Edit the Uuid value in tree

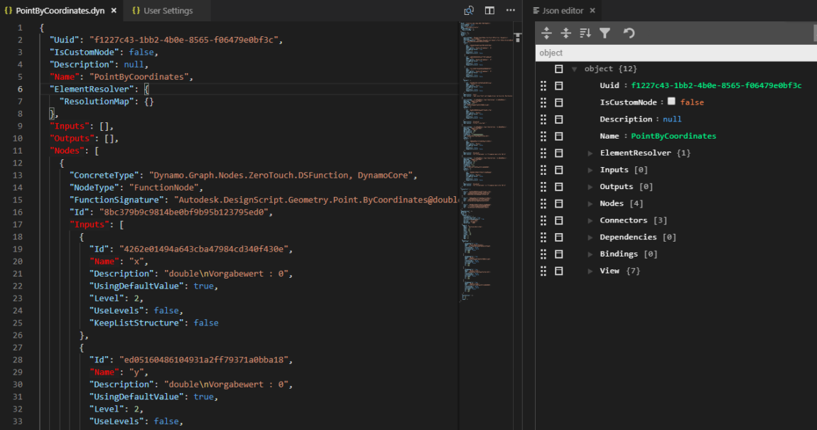click(x=716, y=85)
